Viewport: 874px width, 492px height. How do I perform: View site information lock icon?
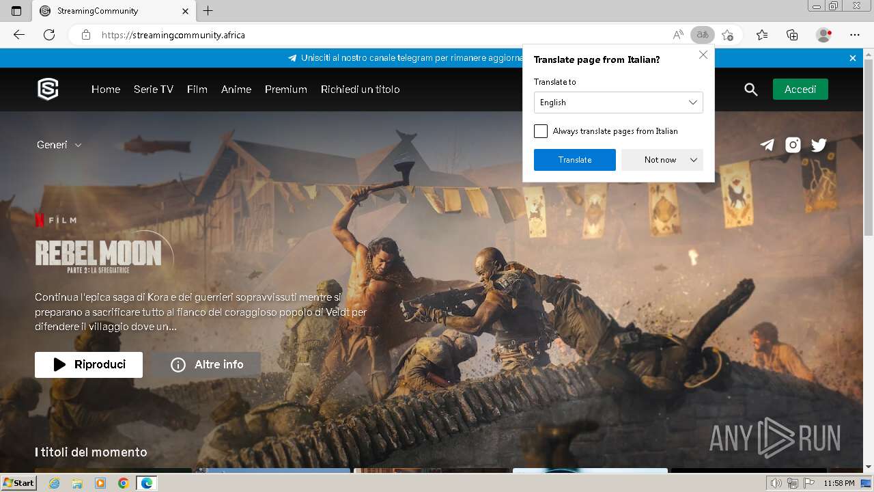(x=86, y=35)
